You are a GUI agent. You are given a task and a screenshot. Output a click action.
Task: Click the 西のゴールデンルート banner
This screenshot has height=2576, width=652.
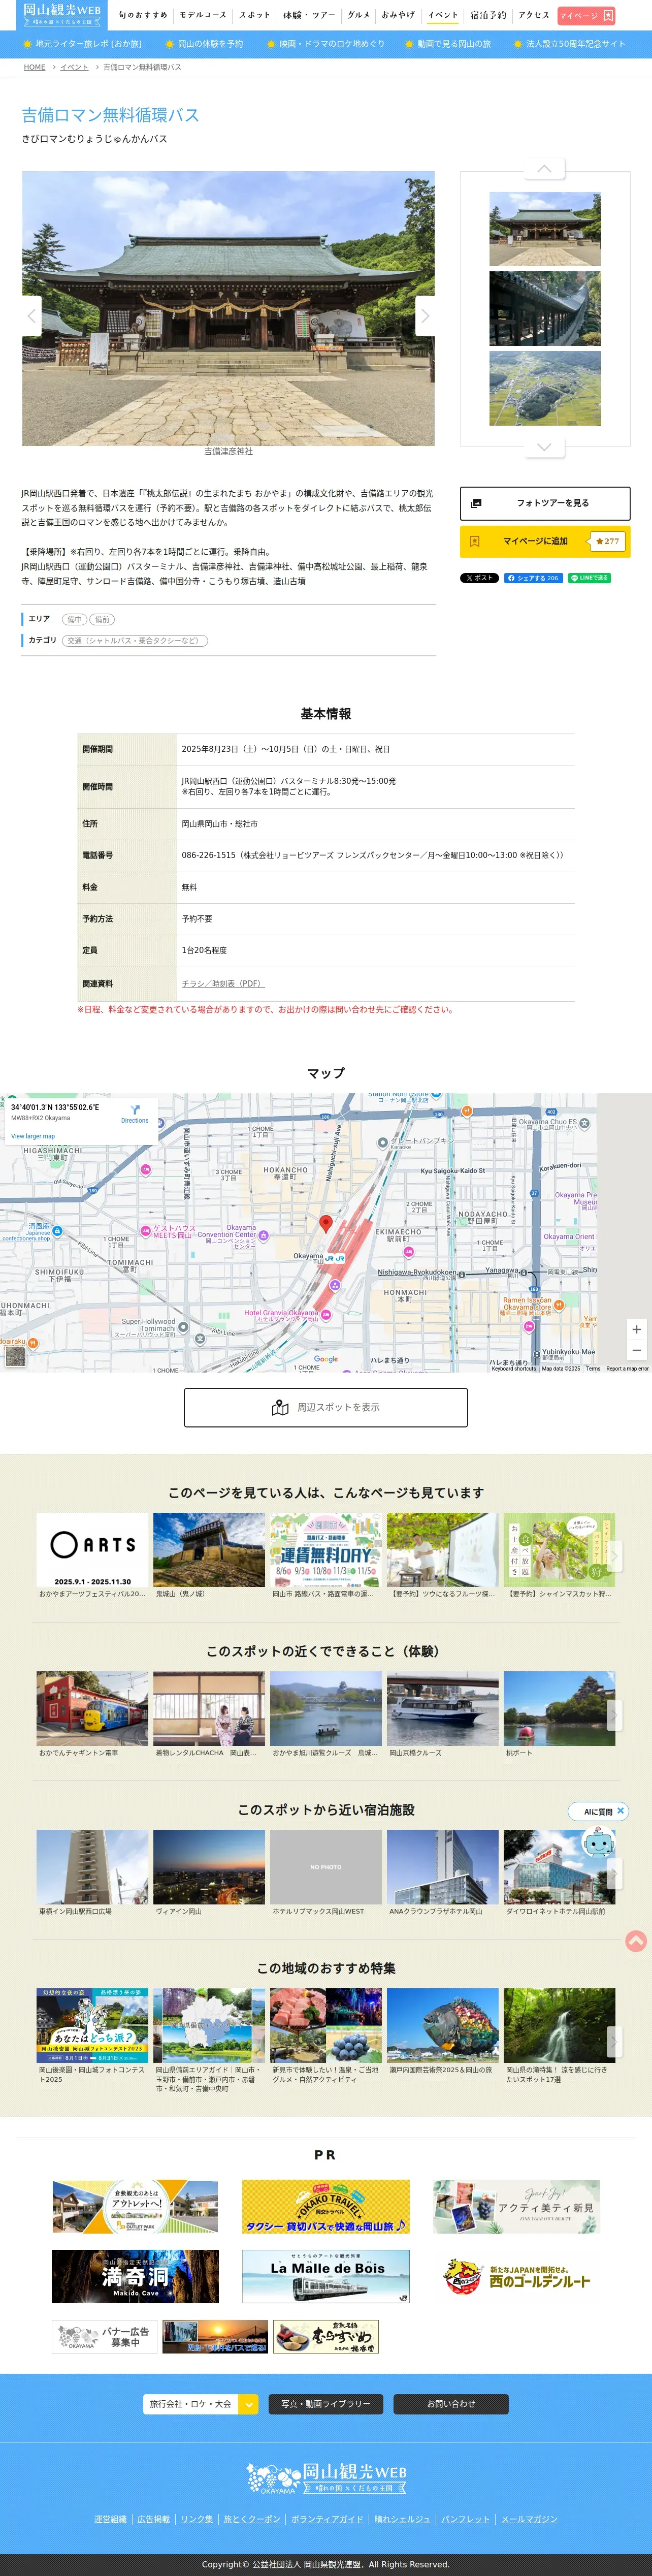pos(516,2276)
